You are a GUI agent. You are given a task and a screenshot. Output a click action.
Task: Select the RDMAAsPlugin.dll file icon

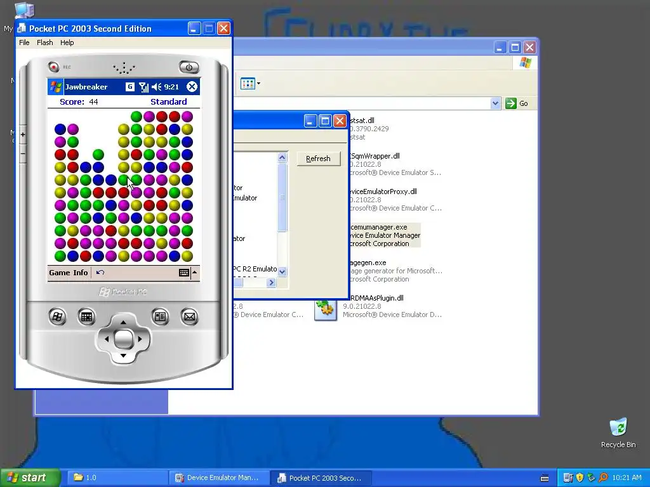[326, 309]
